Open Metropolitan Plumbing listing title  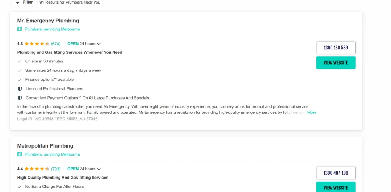tap(45, 146)
